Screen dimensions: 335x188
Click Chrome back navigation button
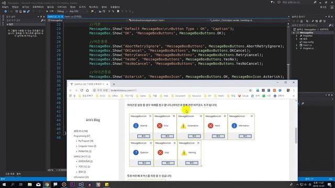(x=71, y=90)
